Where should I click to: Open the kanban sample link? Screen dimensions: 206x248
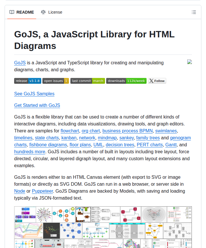click(69, 138)
